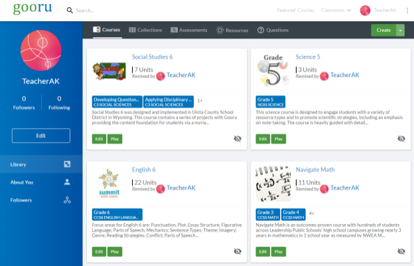Click the Navigate Math thumbnail
Screen dimensions: 414x266
(273, 184)
